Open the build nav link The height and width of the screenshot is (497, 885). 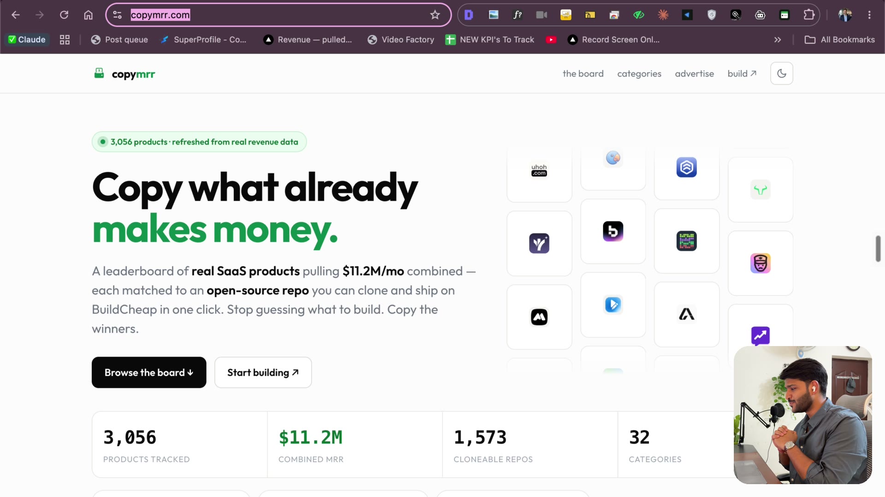[x=742, y=74]
